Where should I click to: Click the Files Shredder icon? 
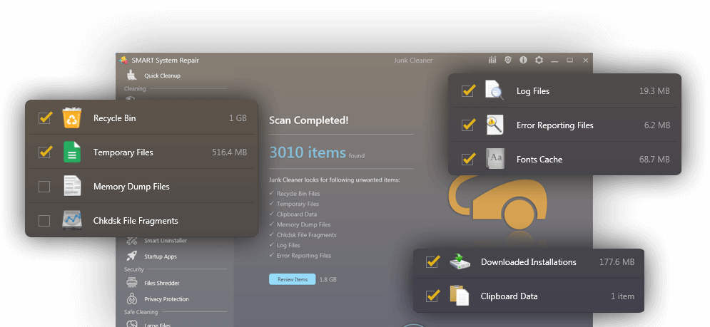tap(131, 283)
